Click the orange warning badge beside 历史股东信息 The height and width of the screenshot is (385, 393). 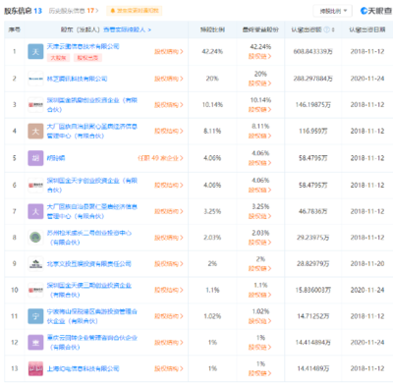(x=135, y=11)
